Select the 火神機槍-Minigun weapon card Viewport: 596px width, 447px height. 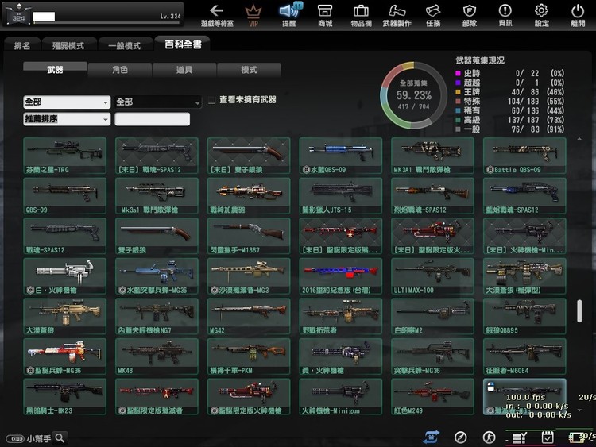click(x=341, y=396)
